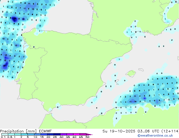Pick the 40–45 mm magenta legend swatch
179x138 pixels.
[x=76, y=134]
